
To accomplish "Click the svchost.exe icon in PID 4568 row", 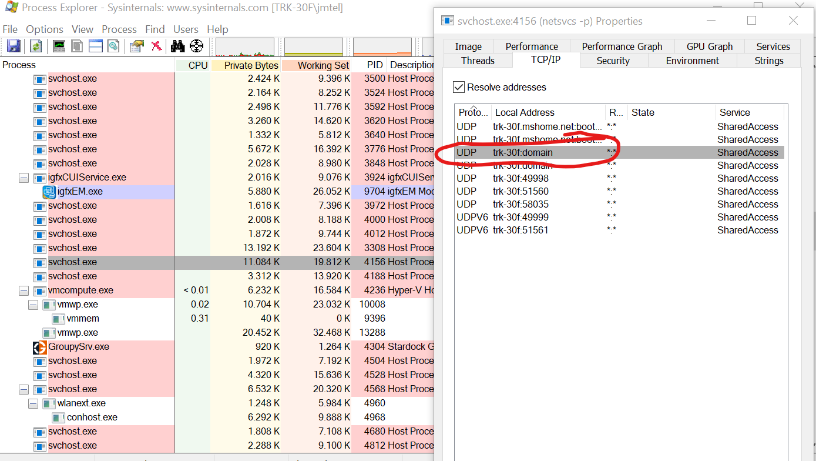I will tap(39, 389).
